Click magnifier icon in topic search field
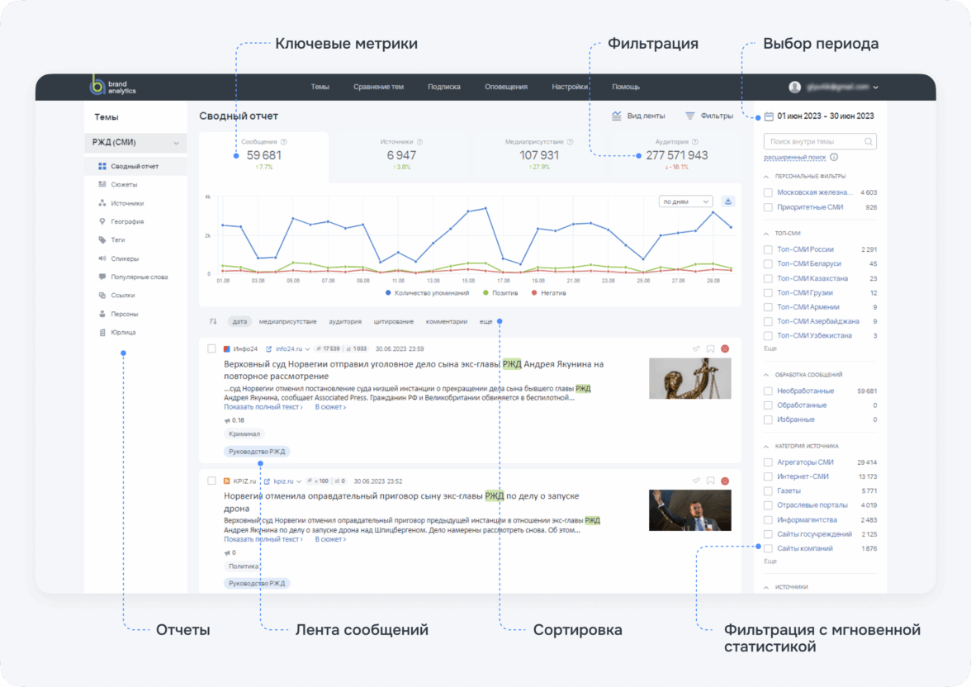Screen dimensions: 971x687 [x=868, y=142]
